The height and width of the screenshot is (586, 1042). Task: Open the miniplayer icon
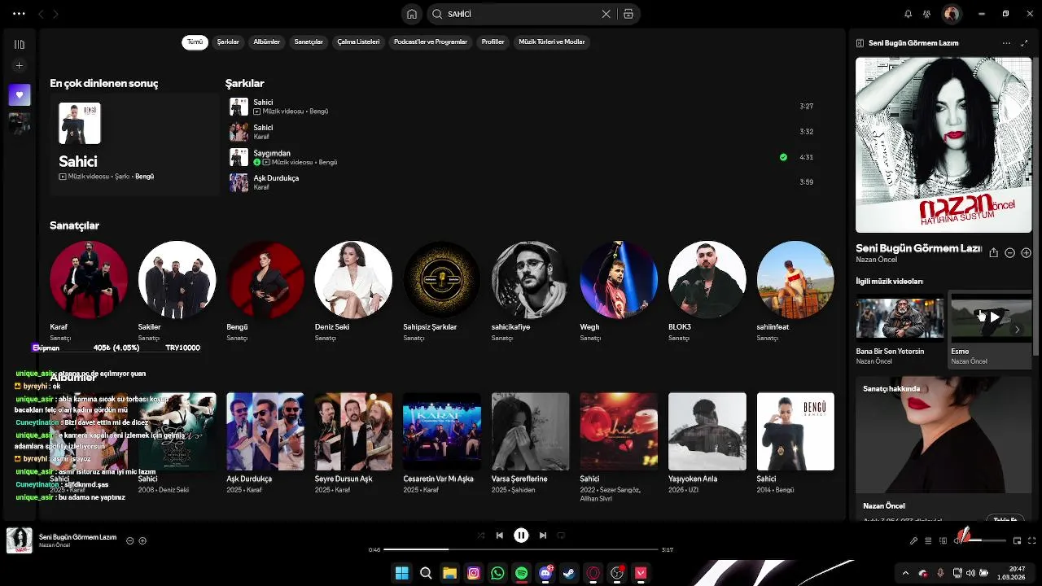click(1017, 540)
